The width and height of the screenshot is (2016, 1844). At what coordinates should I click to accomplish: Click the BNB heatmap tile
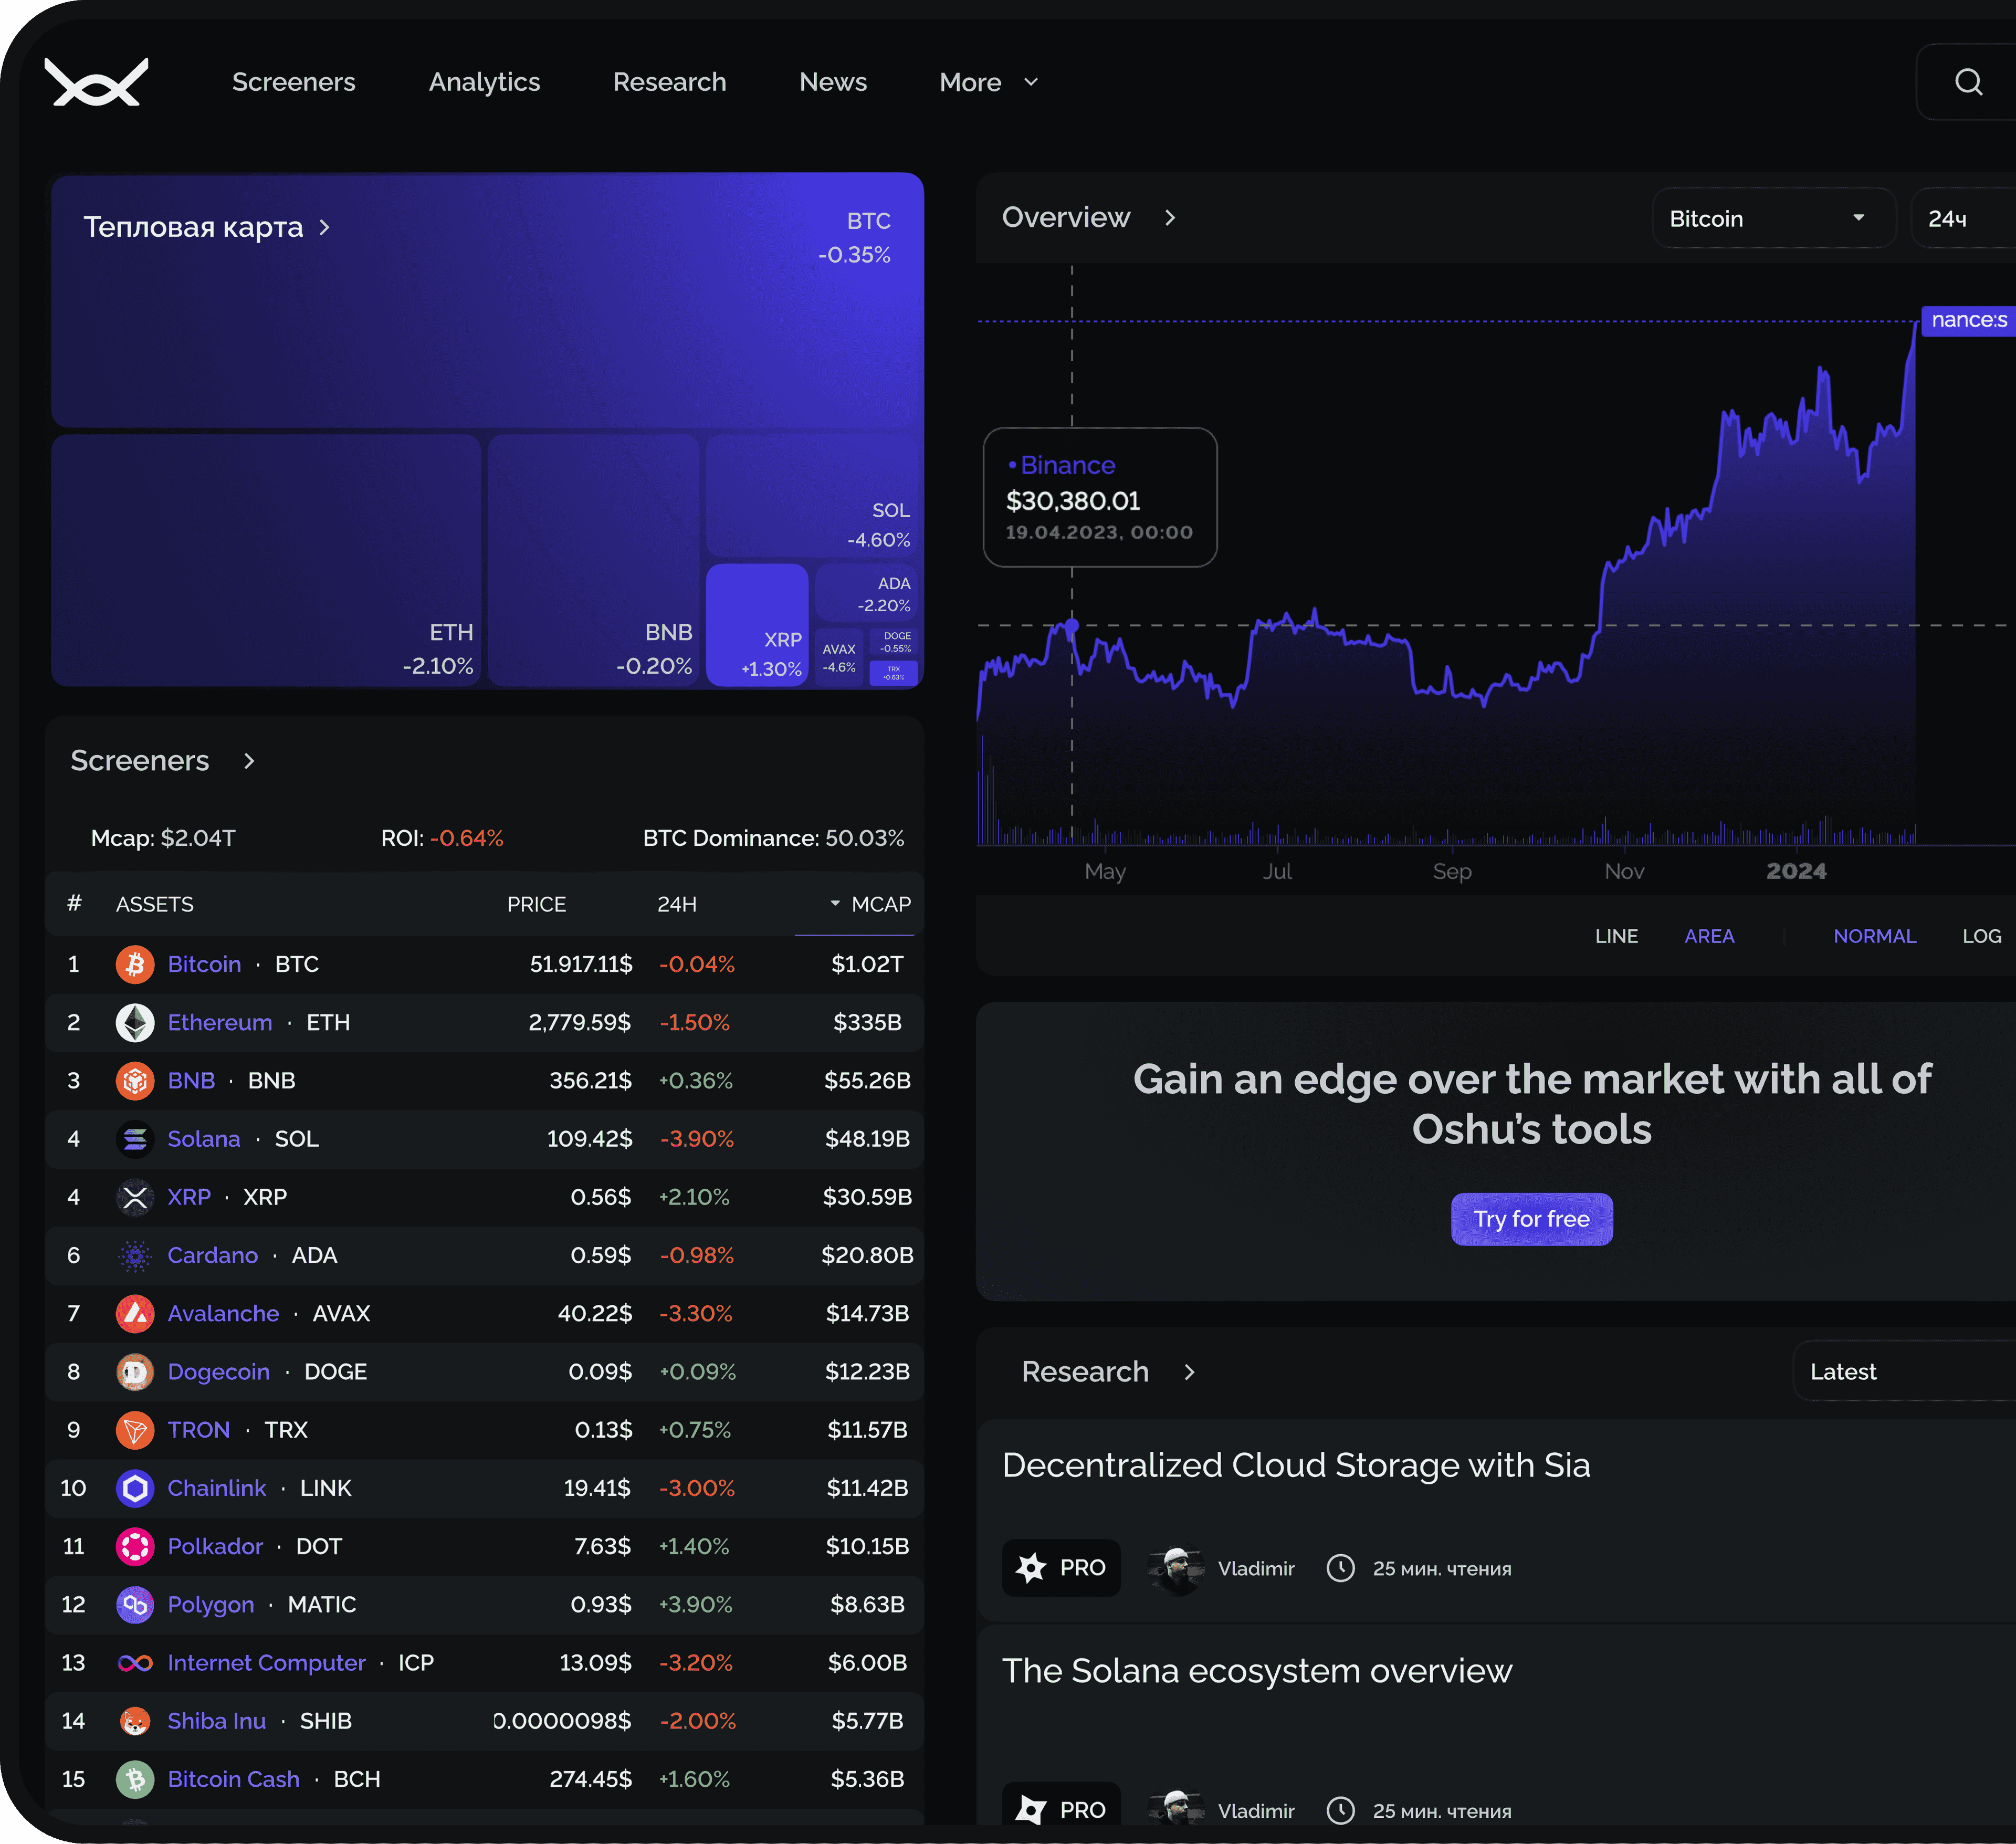pyautogui.click(x=593, y=560)
